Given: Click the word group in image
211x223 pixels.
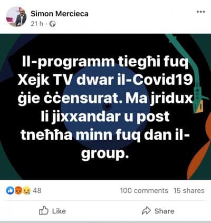Looking at the screenshot, I should coord(105,153).
